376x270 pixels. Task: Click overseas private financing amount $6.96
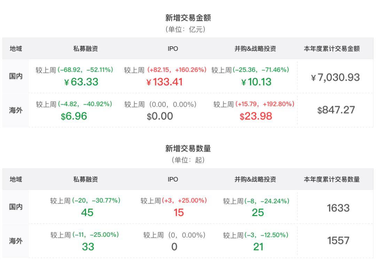click(x=74, y=116)
